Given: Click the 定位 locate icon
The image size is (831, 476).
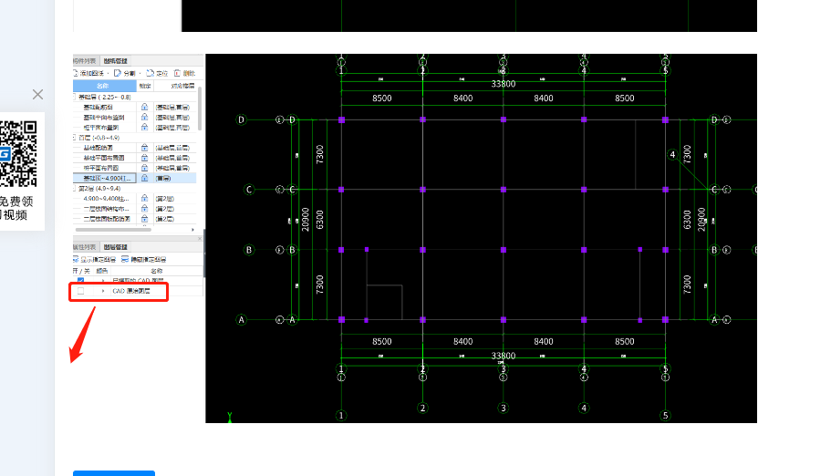Looking at the screenshot, I should point(150,73).
